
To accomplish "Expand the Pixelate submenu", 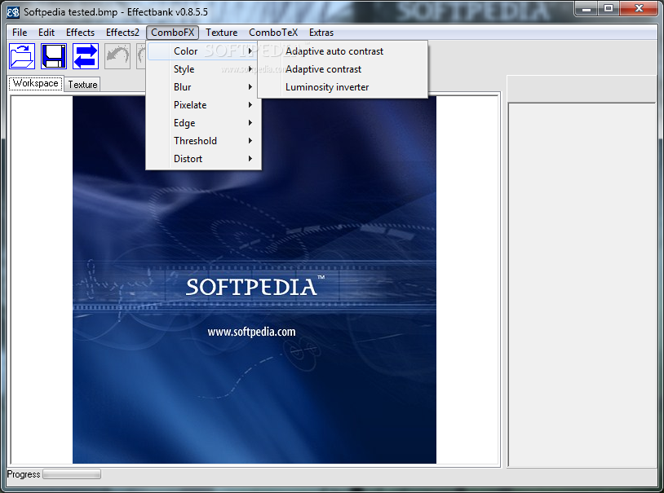I will (203, 105).
